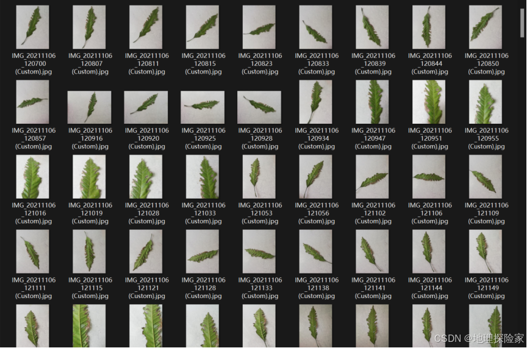
Task: Click file name text IMG_20211106_120850 (Custom).jpg
Action: pyautogui.click(x=487, y=63)
